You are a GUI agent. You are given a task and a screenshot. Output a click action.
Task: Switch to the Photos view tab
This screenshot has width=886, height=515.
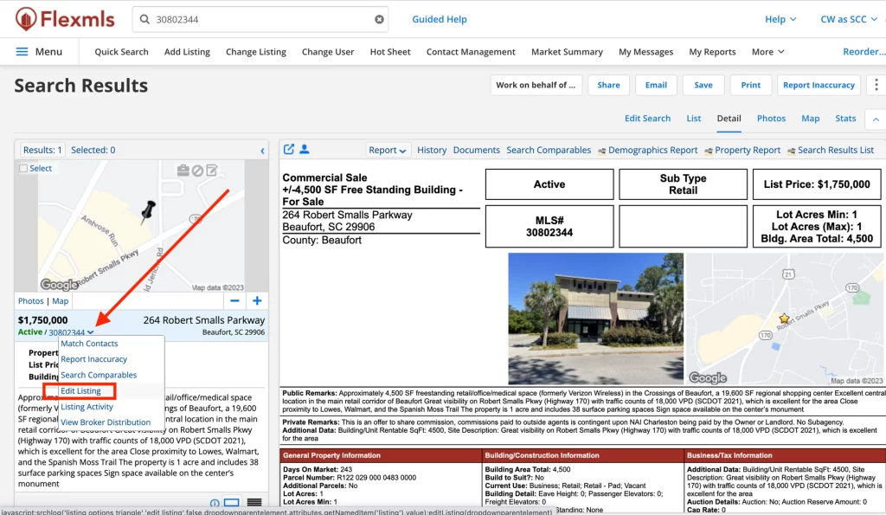tap(771, 119)
